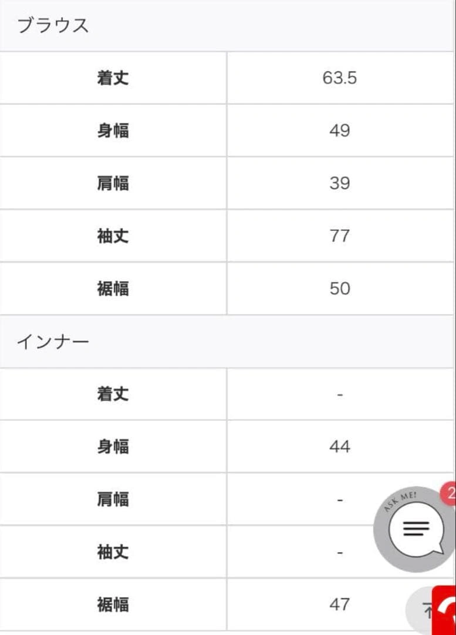This screenshot has height=635, width=456.
Task: Click the inner 裾幅 value 47
Action: 340,604
